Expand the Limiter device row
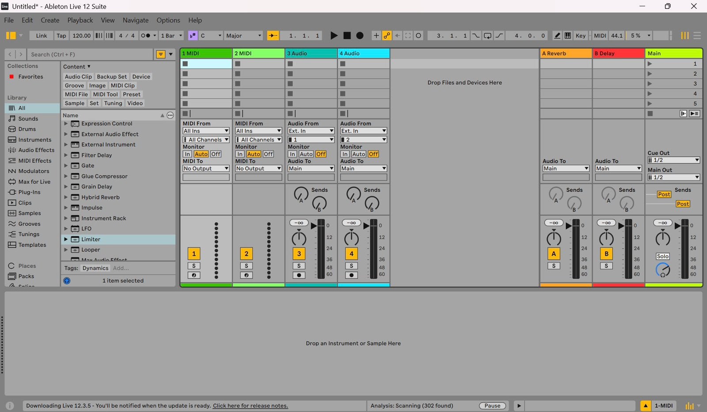The width and height of the screenshot is (707, 412). click(66, 239)
